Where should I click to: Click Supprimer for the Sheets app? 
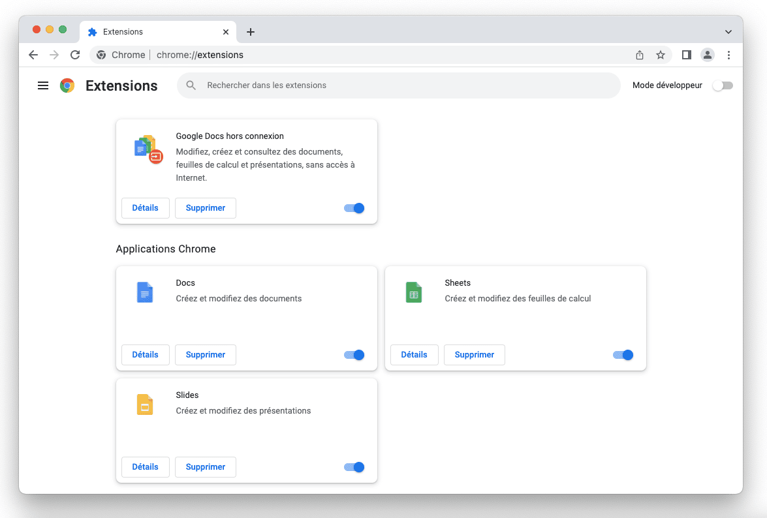coord(475,355)
